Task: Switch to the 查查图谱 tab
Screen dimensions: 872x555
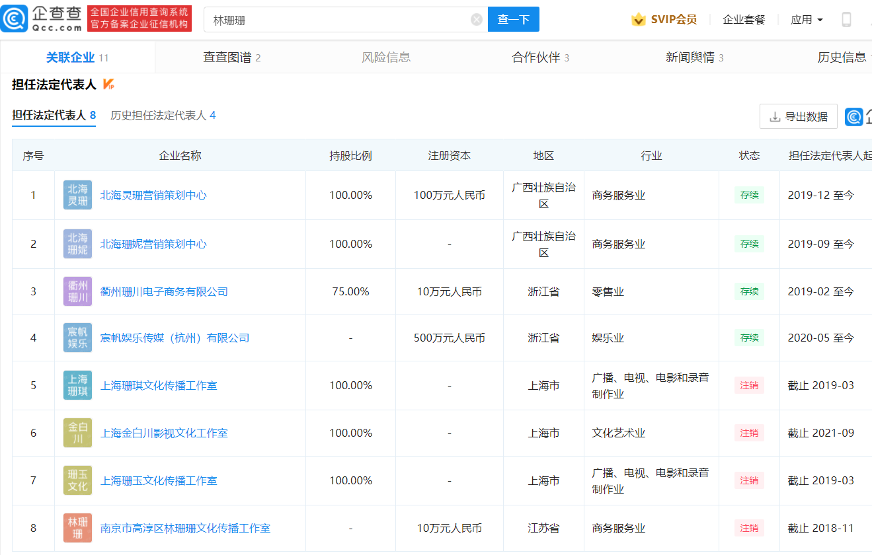Action: 232,57
